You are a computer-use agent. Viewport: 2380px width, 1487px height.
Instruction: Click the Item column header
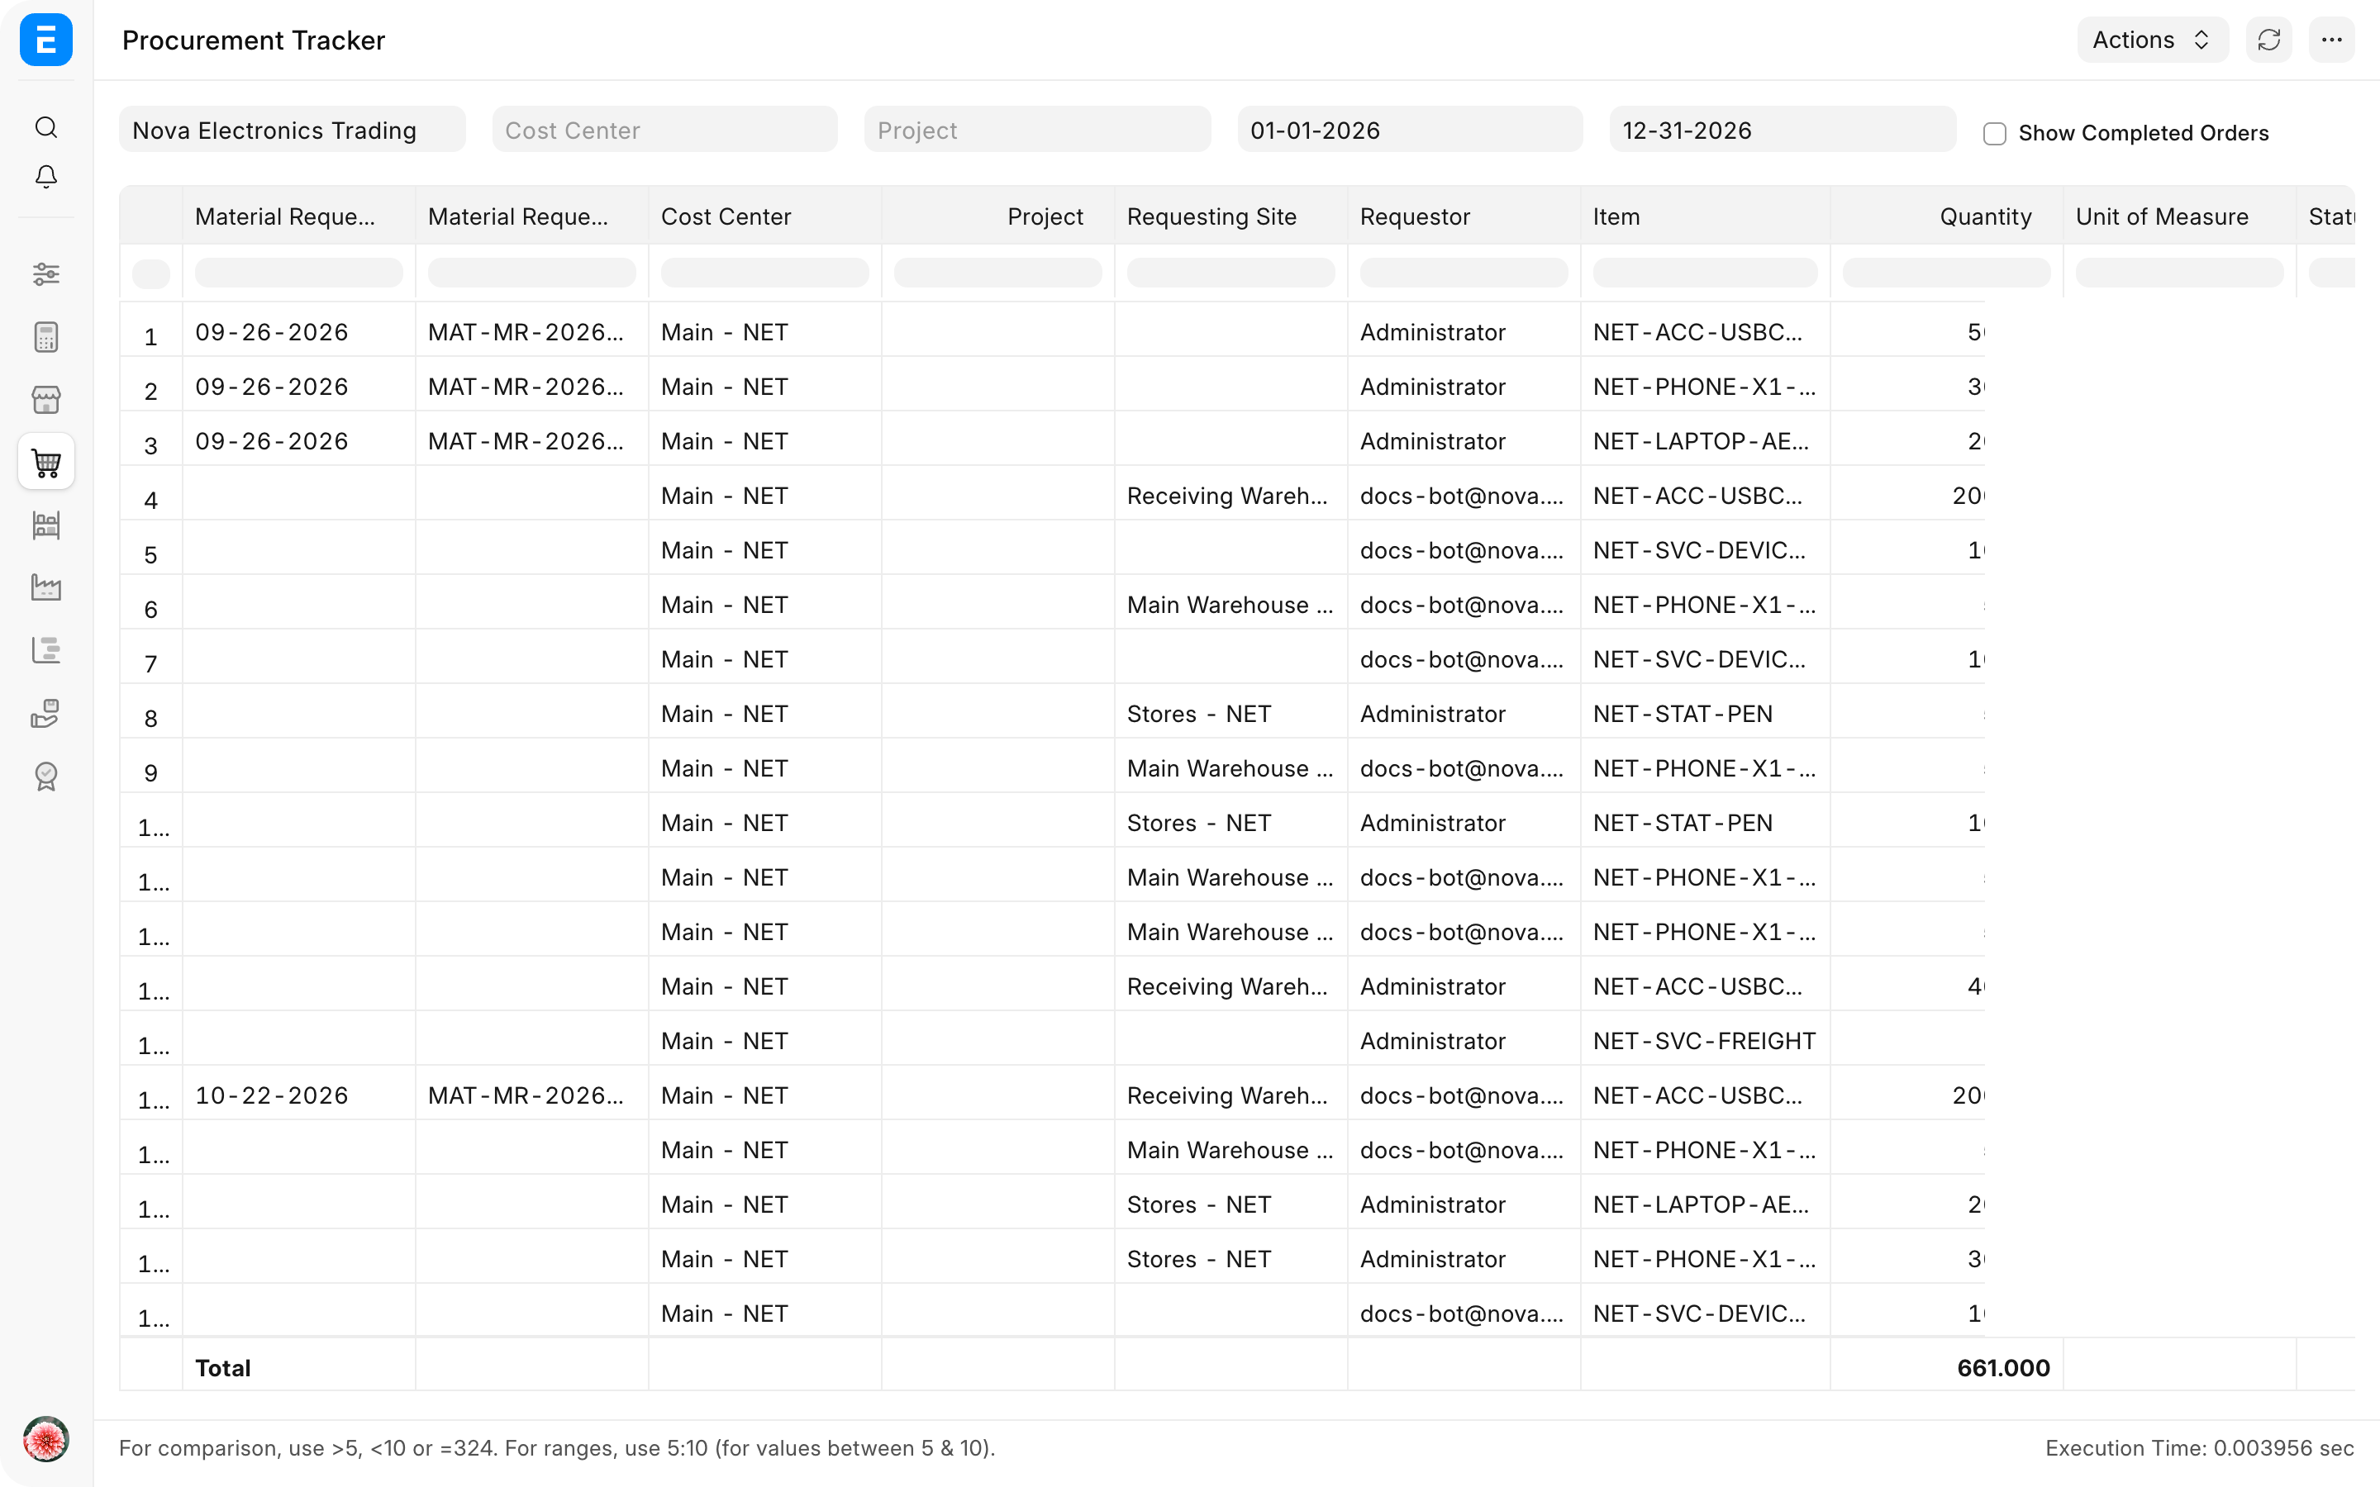[x=1706, y=216]
